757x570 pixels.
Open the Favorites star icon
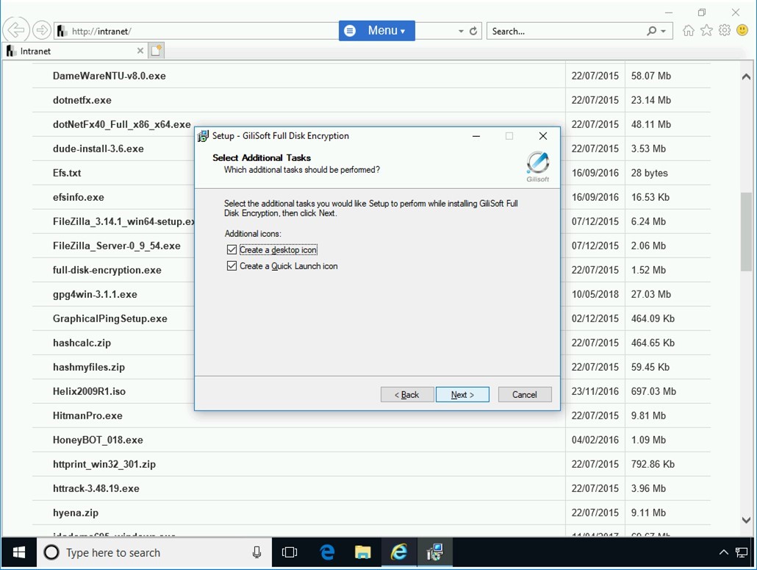click(706, 31)
